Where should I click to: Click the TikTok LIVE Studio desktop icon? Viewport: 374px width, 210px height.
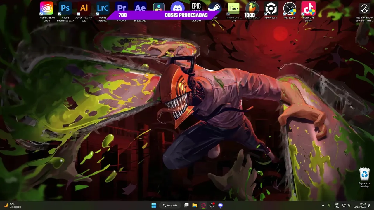[x=309, y=11]
